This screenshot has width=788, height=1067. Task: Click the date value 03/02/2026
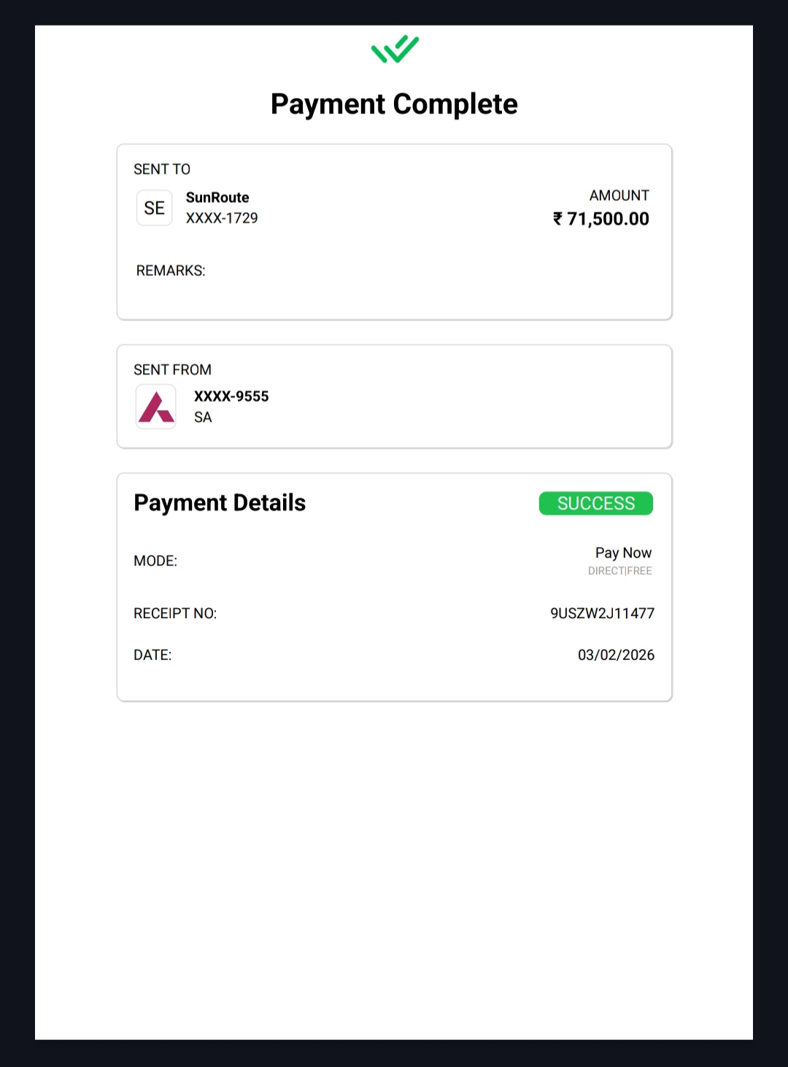616,655
